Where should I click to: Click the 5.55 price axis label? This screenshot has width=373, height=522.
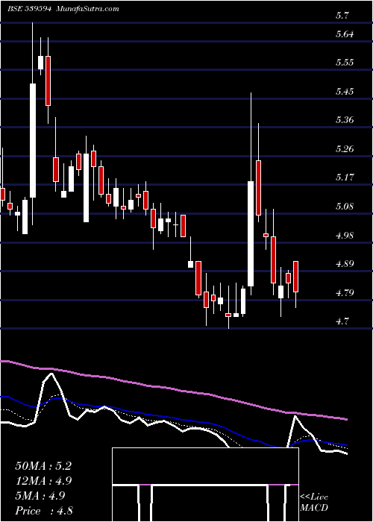click(x=345, y=62)
